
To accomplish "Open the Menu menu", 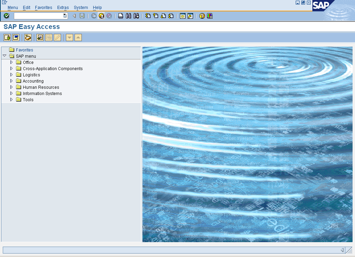I will (x=13, y=8).
